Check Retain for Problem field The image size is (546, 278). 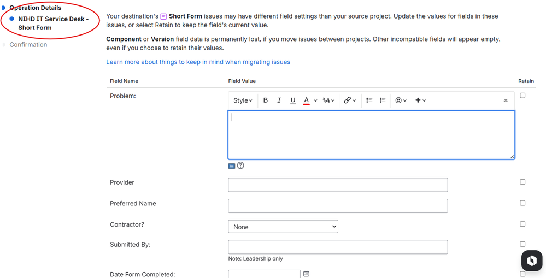click(x=522, y=96)
